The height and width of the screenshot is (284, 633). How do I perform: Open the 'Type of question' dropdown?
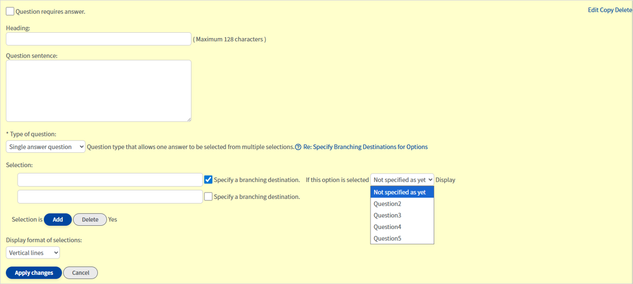point(46,146)
